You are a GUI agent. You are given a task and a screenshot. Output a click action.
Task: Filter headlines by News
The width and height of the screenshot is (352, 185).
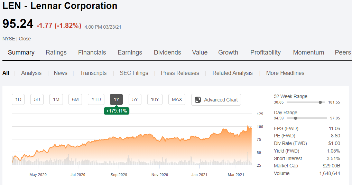coord(61,73)
